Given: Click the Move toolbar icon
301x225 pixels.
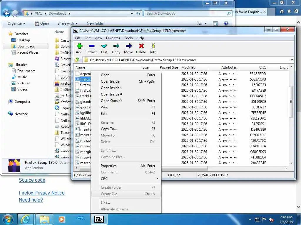Looking at the screenshot, I should (128, 46).
